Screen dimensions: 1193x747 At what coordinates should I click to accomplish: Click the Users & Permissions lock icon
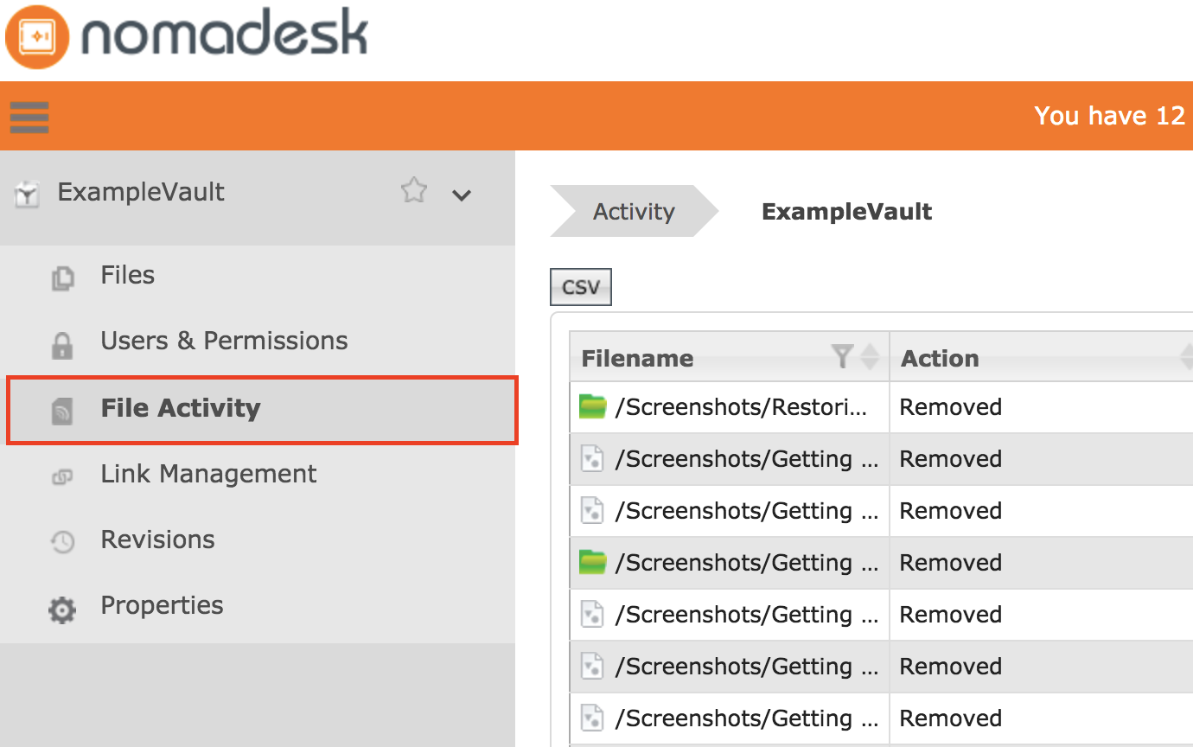[x=62, y=341]
